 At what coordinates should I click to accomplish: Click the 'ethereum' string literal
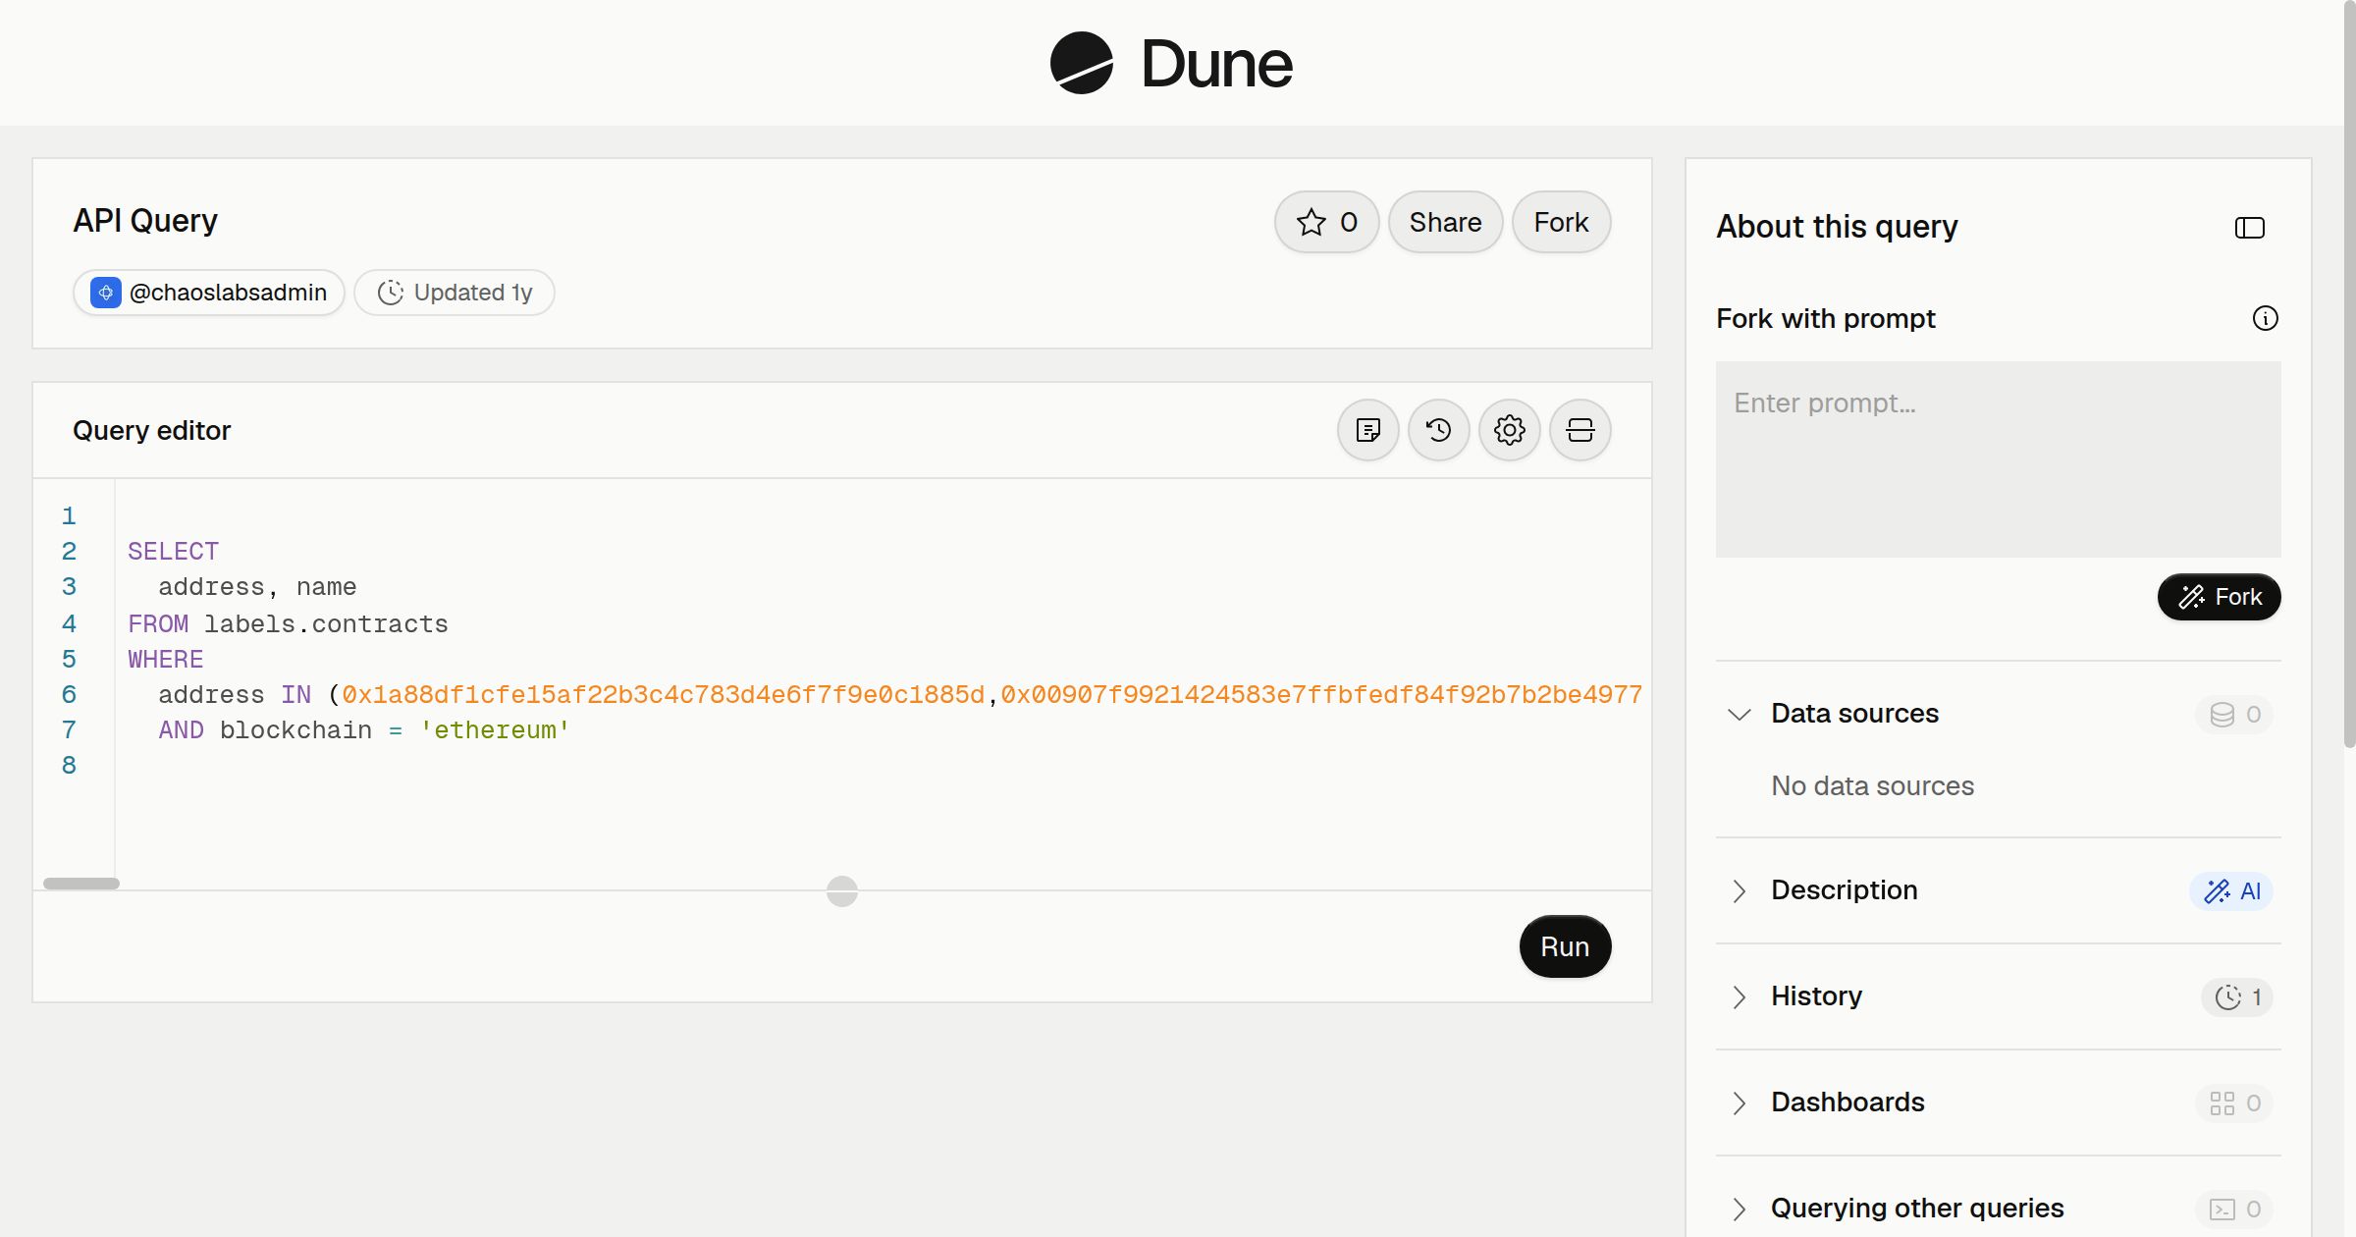tap(495, 730)
